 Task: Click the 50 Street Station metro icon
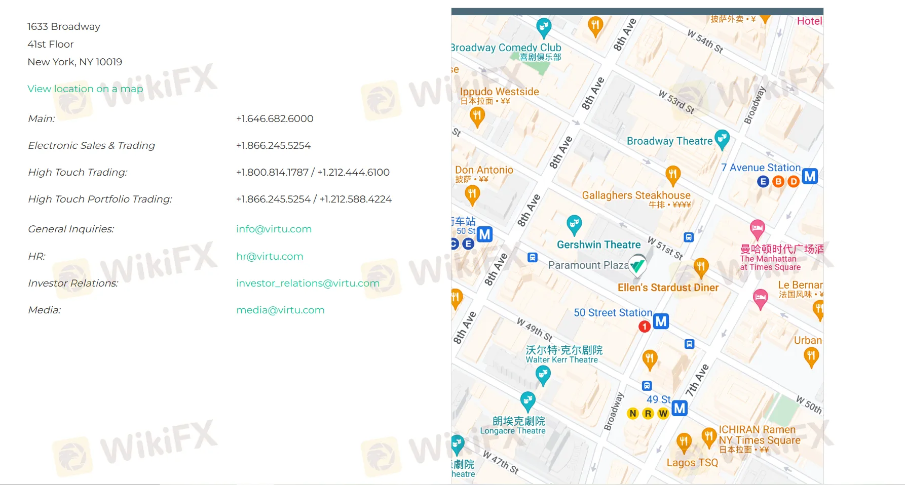tap(661, 321)
